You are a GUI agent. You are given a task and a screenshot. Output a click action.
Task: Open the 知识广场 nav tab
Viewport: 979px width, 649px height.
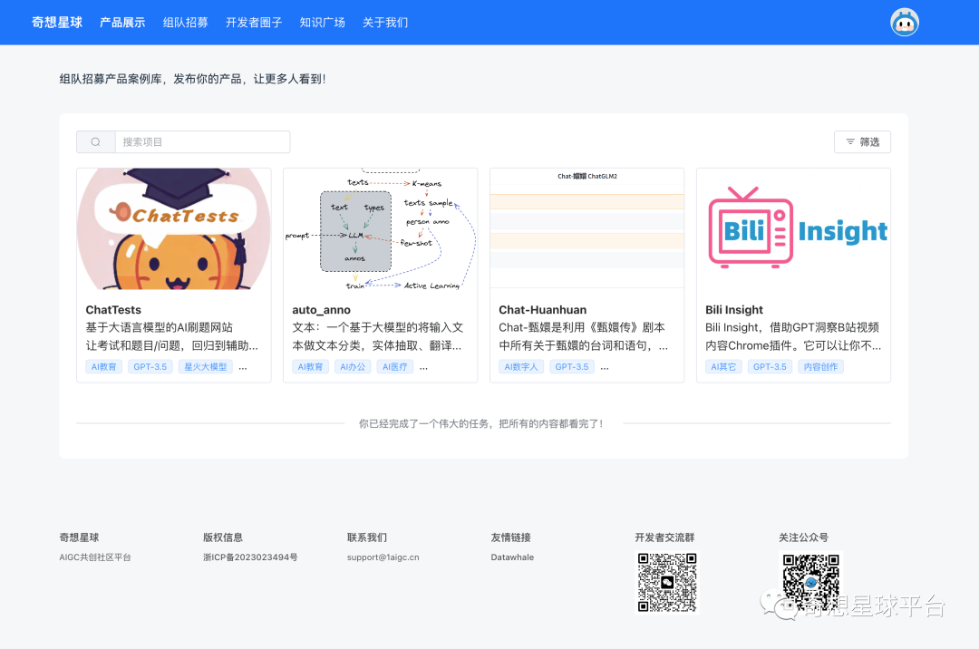pyautogui.click(x=322, y=23)
